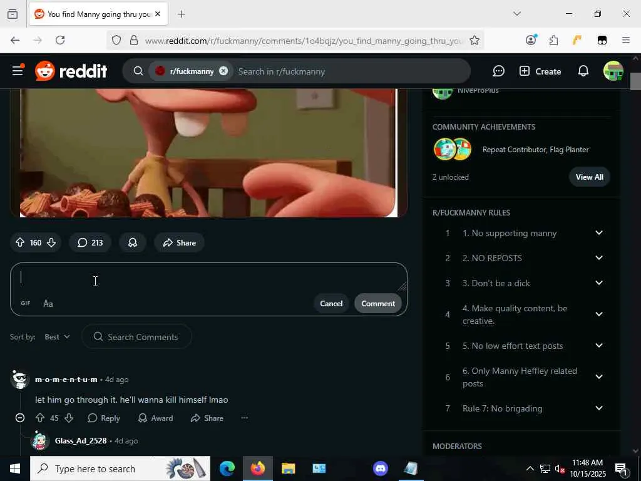Open the notifications bell
Screen dimensions: 641x481
(x=583, y=71)
